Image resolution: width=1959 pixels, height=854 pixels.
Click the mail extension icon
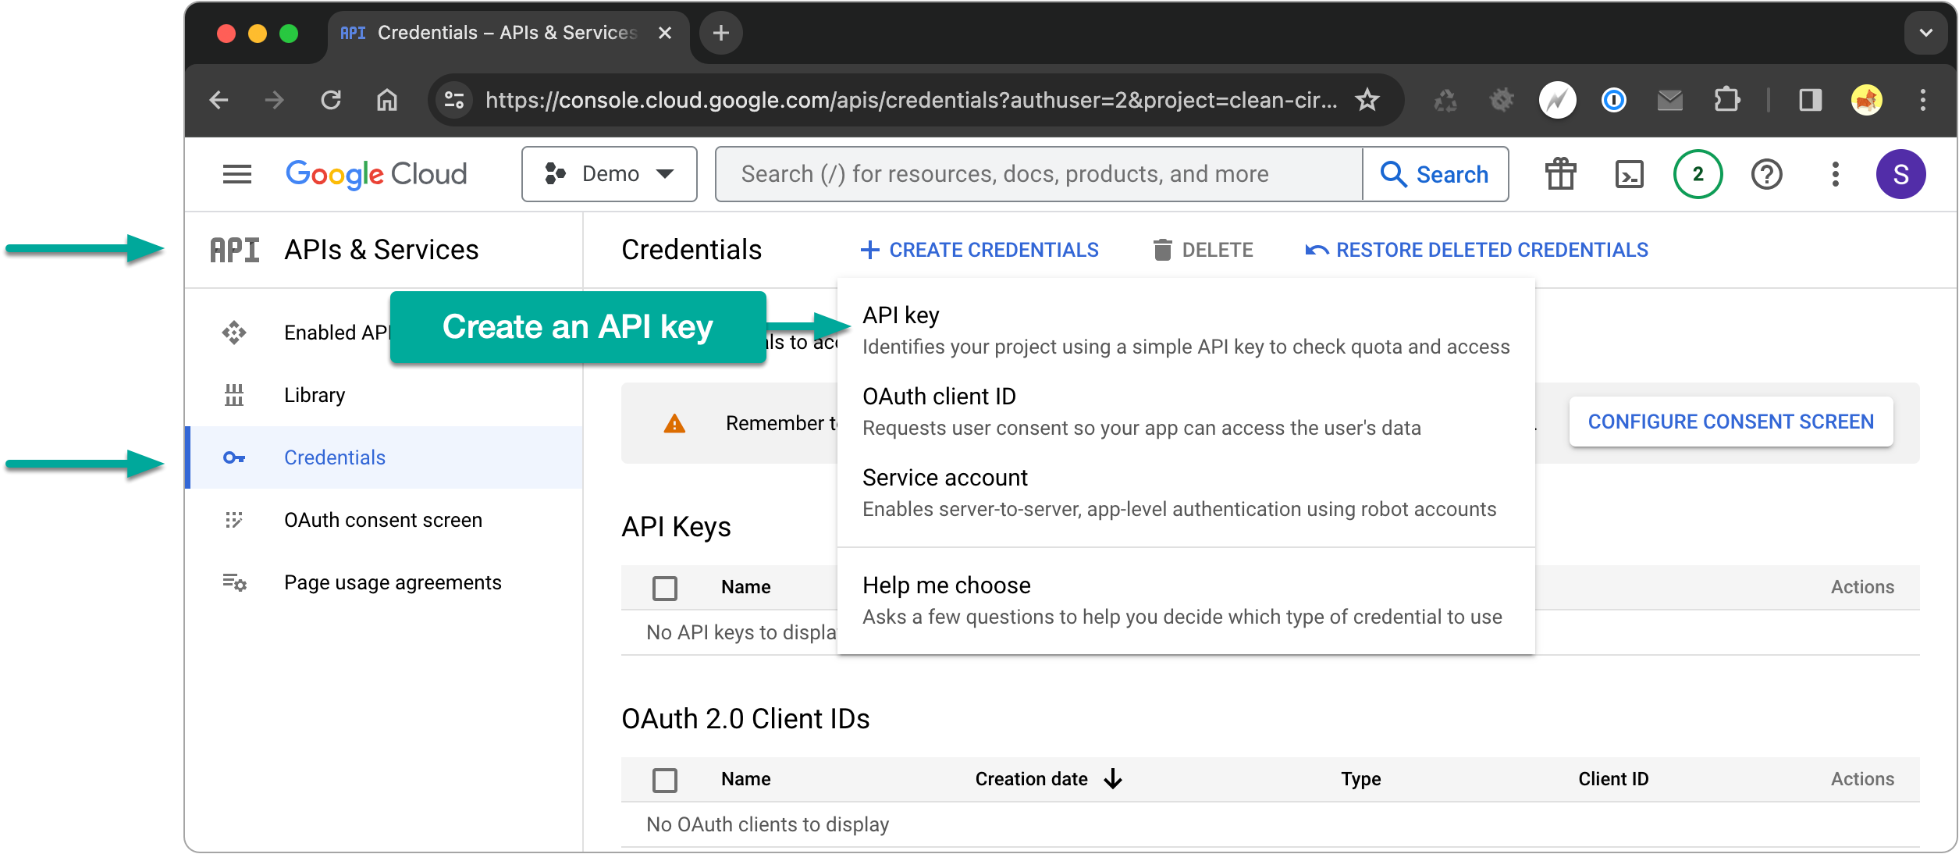coord(1669,100)
